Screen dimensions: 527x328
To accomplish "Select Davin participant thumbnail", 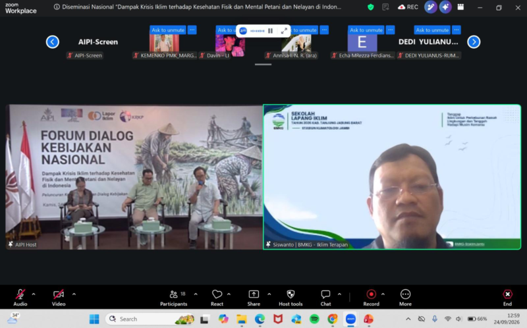I will click(x=230, y=45).
